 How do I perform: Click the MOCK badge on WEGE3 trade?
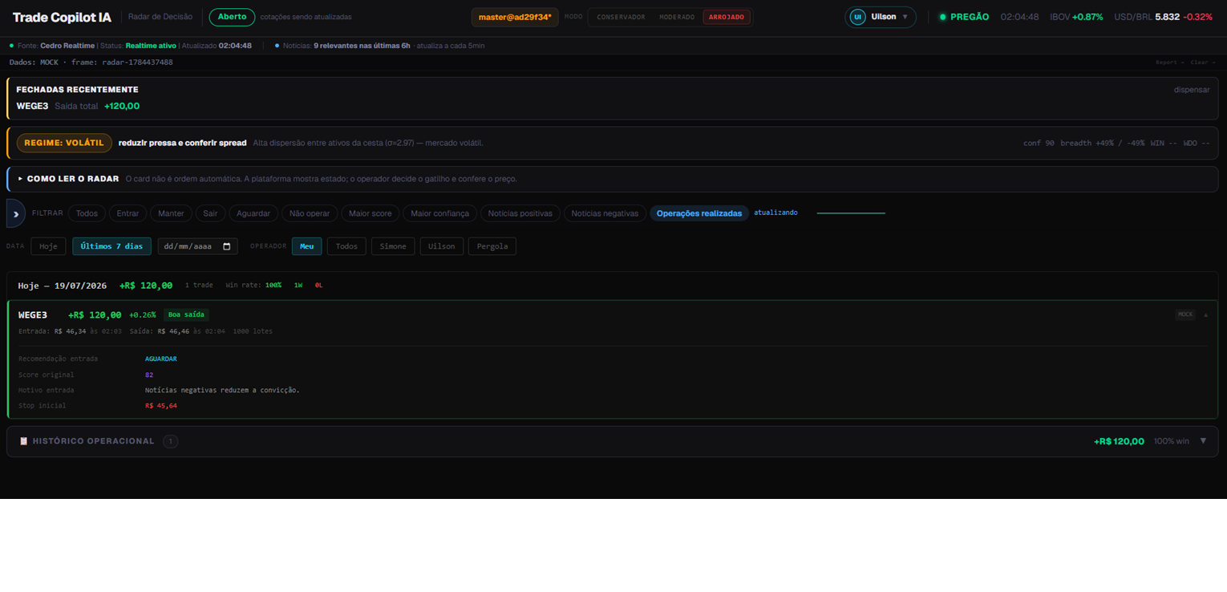1184,314
